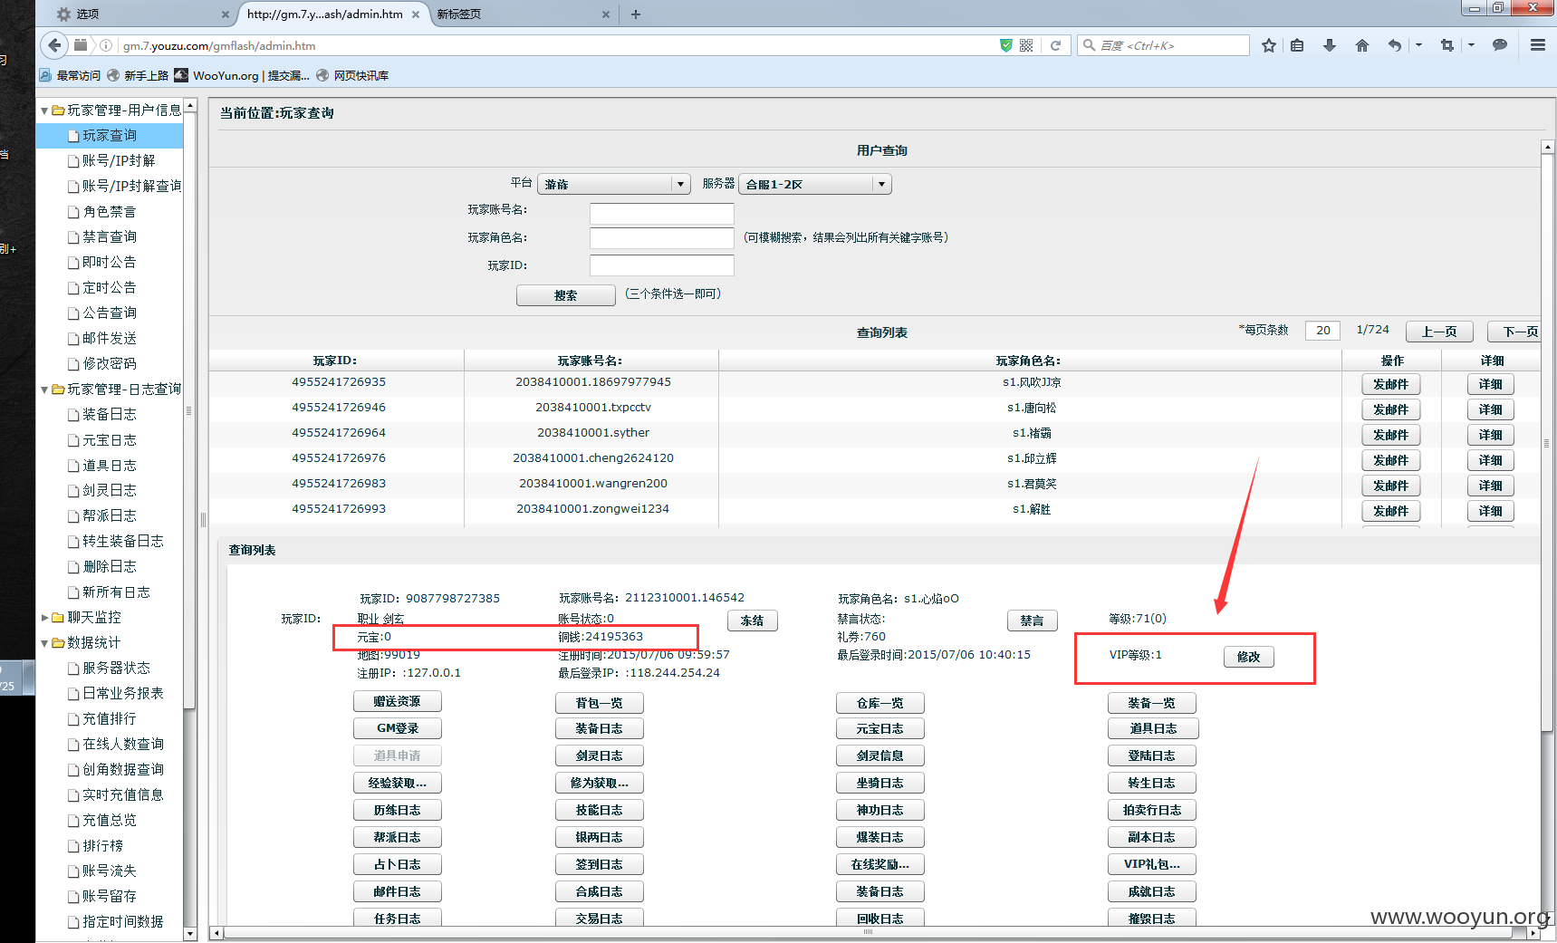
Task: Focus the 玩家ID input field
Action: tap(662, 265)
